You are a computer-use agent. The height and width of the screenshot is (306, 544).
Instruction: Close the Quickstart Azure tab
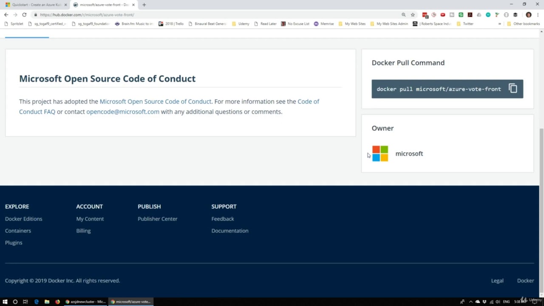(65, 5)
